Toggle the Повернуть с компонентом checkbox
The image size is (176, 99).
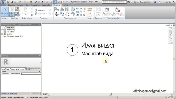22,74
